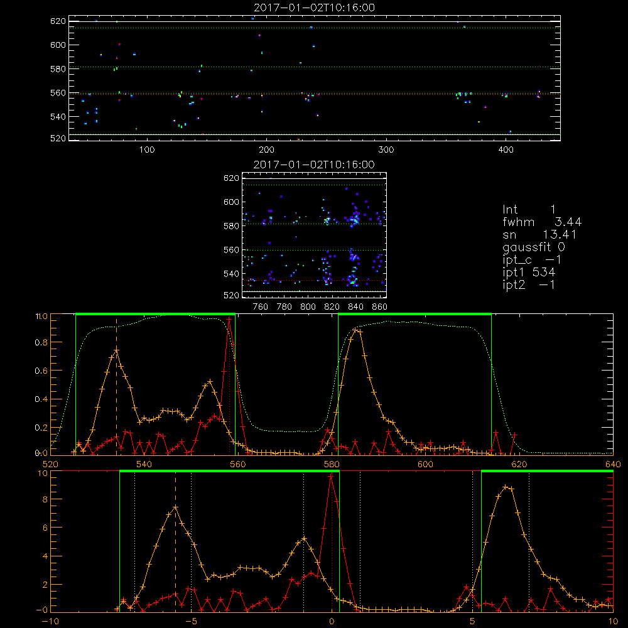Viewport: 628px width, 628px height.
Task: Click x-axis label 800 on middle panel
Action: 308,307
